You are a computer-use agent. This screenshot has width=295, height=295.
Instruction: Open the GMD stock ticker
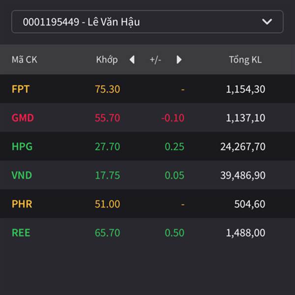[x=23, y=118]
